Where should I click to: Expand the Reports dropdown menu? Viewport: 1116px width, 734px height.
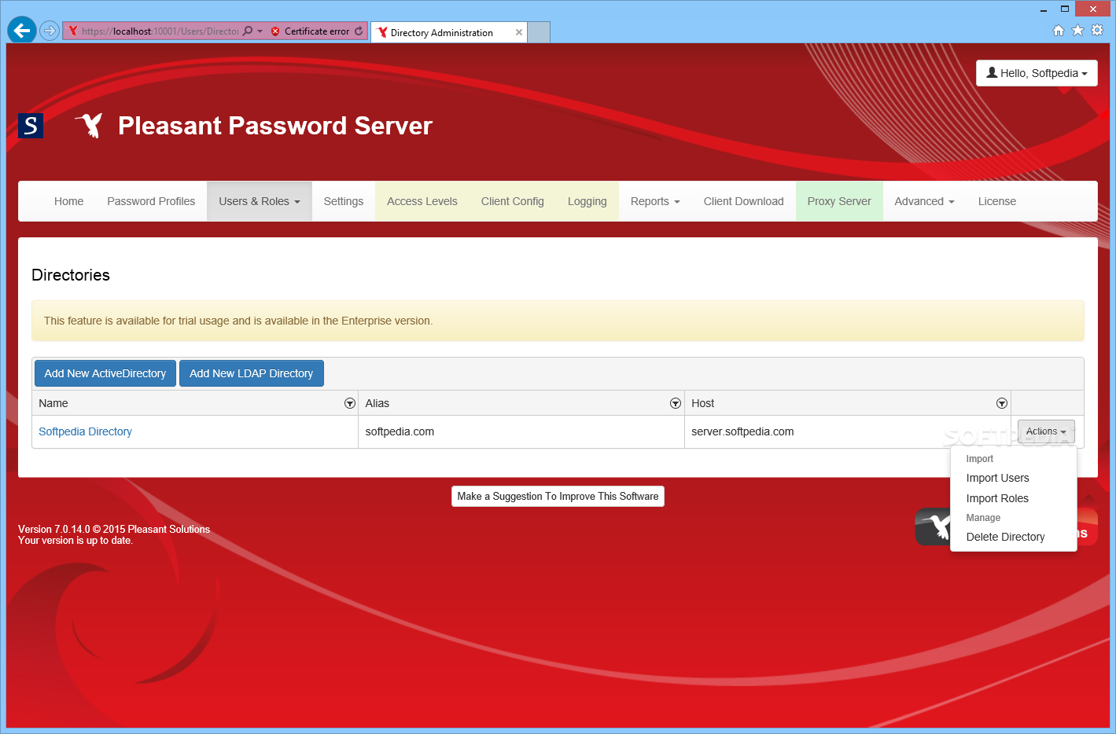[x=655, y=201]
